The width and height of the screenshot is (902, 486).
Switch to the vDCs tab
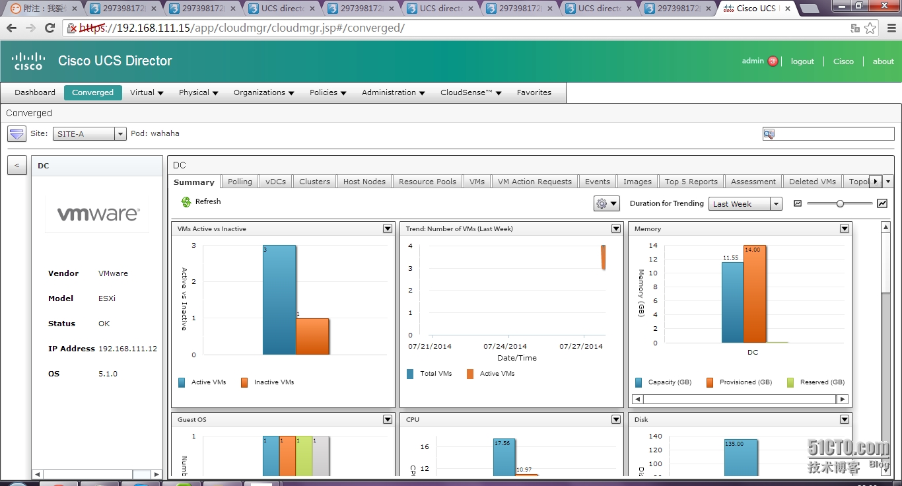(276, 182)
